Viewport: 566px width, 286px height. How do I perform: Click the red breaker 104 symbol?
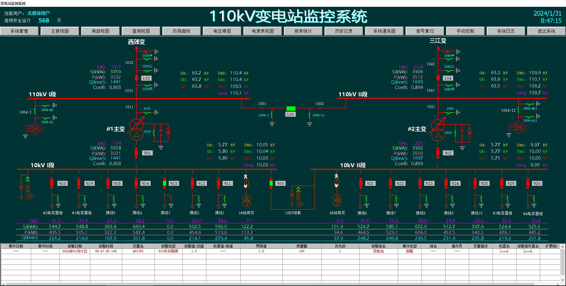click(x=438, y=78)
